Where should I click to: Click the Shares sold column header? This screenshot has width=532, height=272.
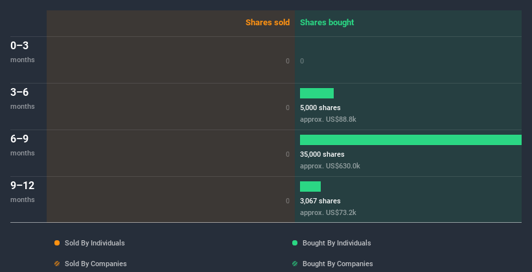click(268, 23)
